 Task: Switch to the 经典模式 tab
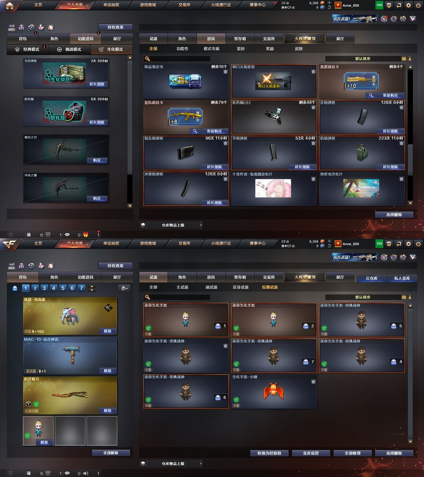pyautogui.click(x=27, y=49)
